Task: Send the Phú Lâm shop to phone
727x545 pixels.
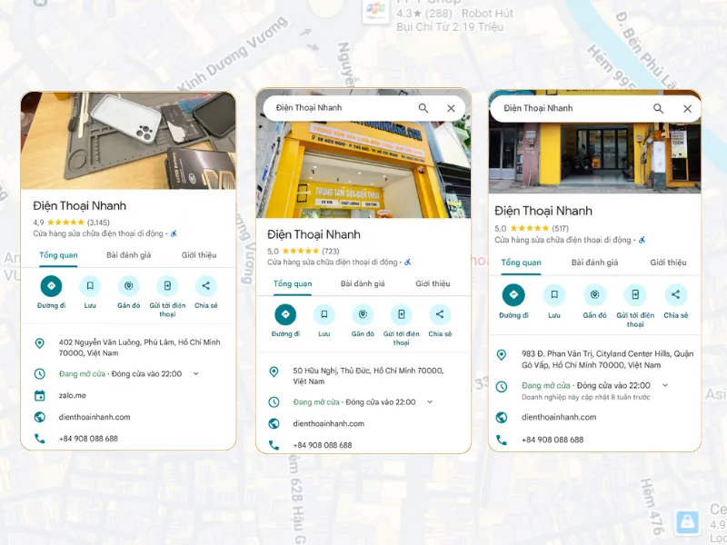Action: 167,286
